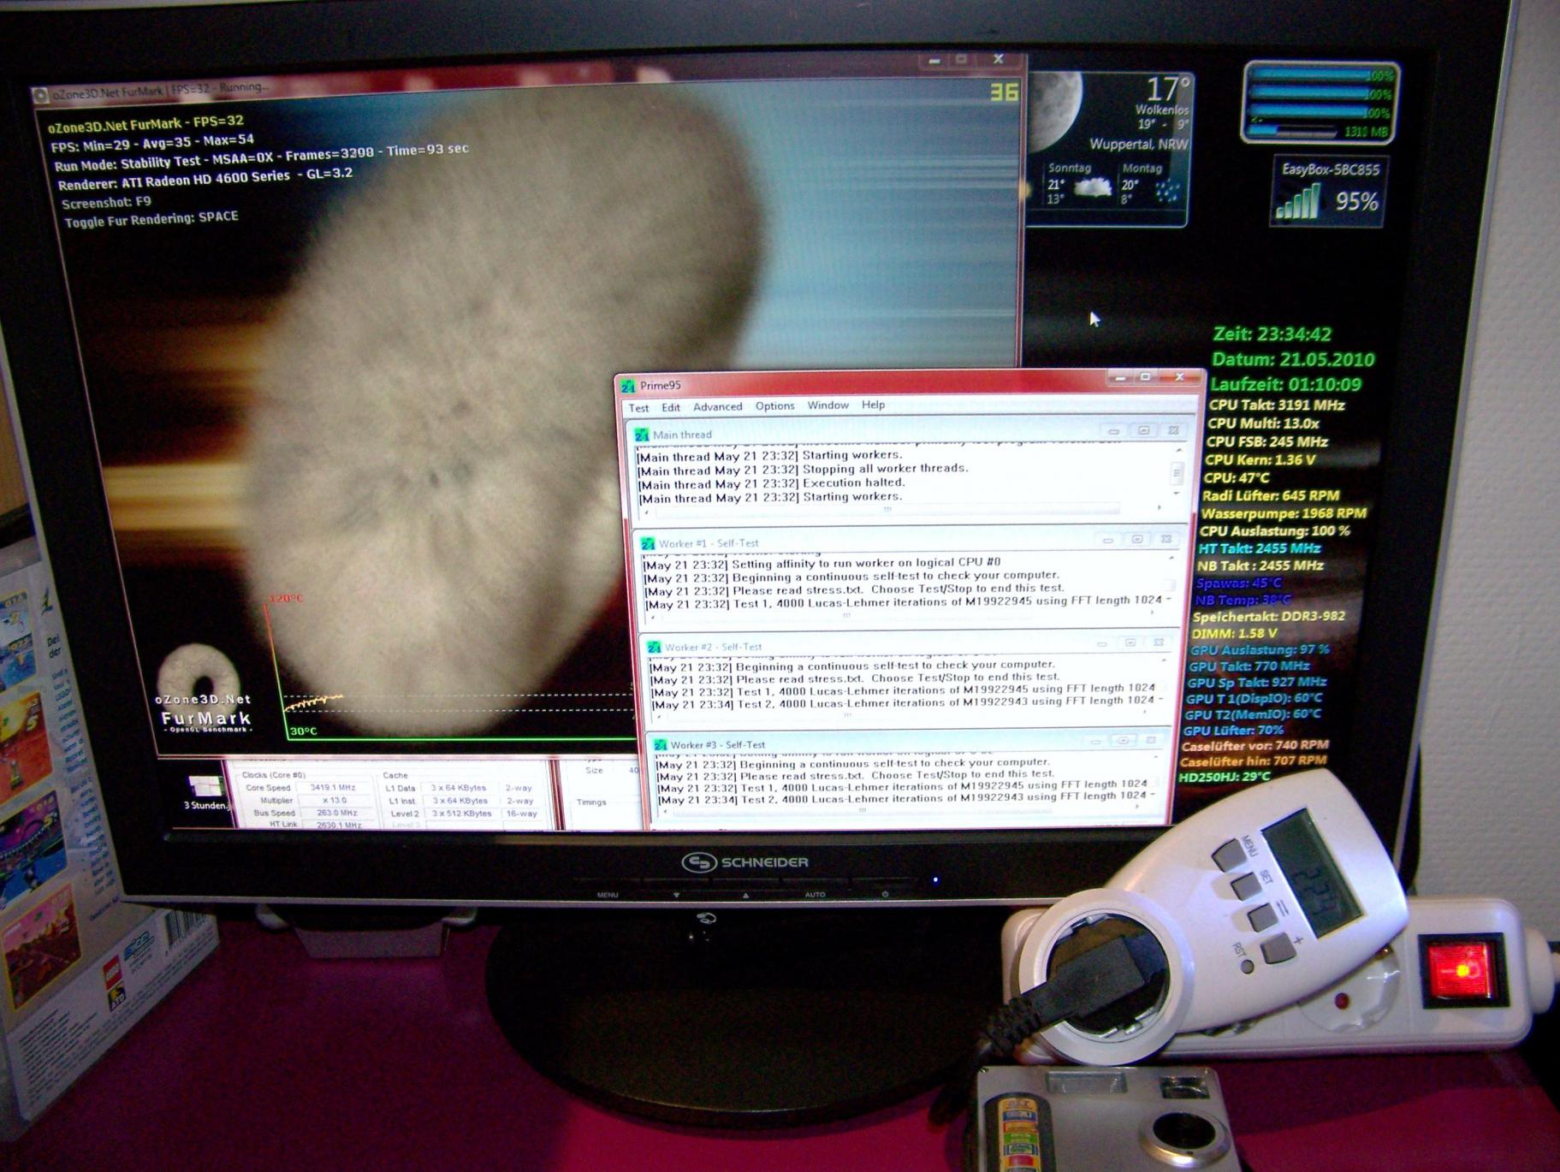Screen dimensions: 1560x1172
Task: Close the Worker #3 Self-Test sub-window
Action: [x=1151, y=740]
